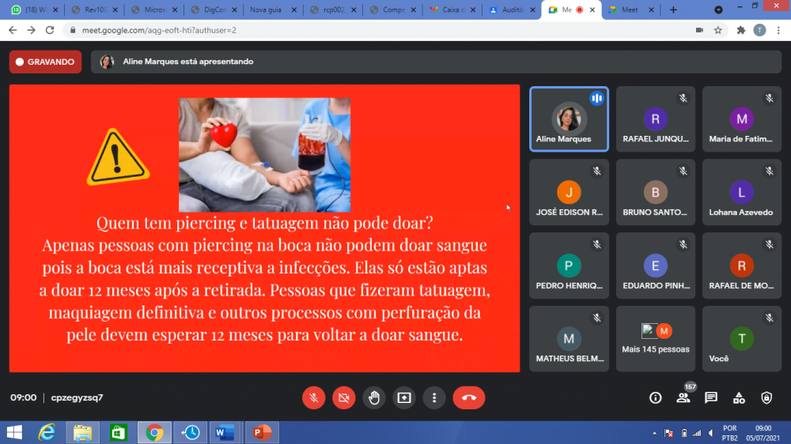Turn on the camera in the call bar
This screenshot has height=444, width=791.
pyautogui.click(x=344, y=398)
